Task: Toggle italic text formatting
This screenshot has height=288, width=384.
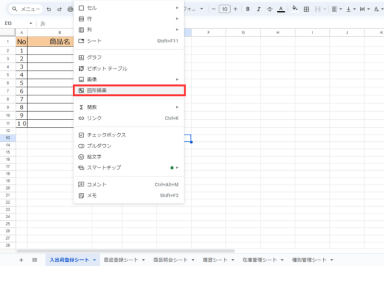Action: [258, 9]
